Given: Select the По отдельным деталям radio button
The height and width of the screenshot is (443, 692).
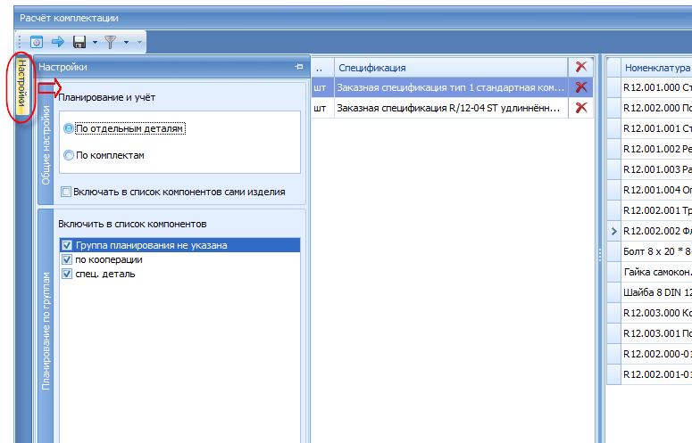Looking at the screenshot, I should pos(69,128).
